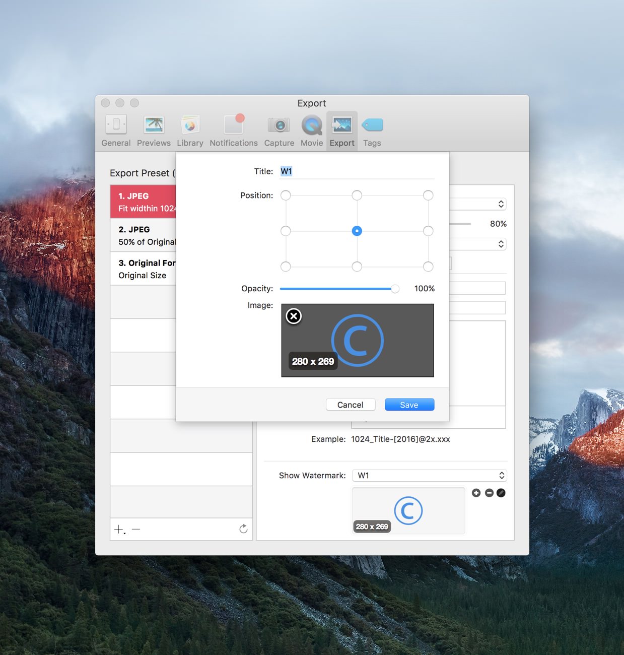Set watermark position to top-left
This screenshot has width=624, height=655.
286,195
